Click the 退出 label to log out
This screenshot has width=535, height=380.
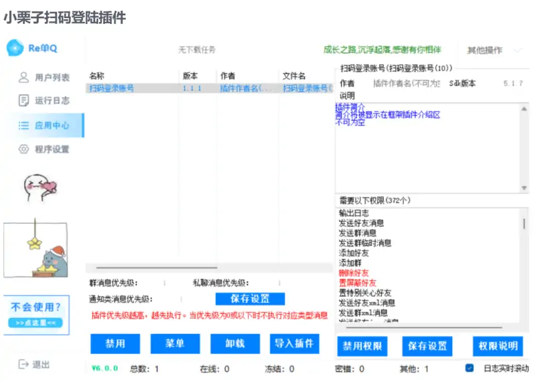coord(41,365)
